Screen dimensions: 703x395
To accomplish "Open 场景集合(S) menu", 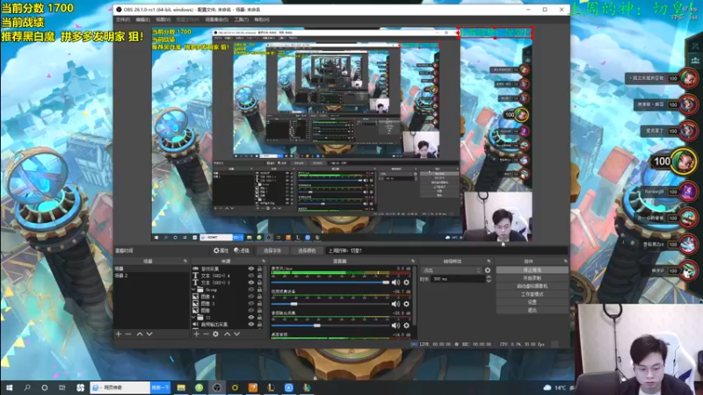I will [x=216, y=19].
